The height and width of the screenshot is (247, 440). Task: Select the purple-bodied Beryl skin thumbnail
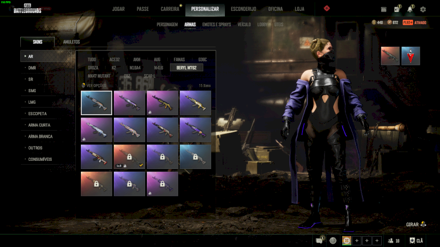(195, 130)
